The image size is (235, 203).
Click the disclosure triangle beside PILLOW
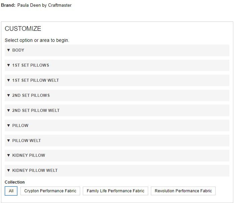tap(9, 126)
